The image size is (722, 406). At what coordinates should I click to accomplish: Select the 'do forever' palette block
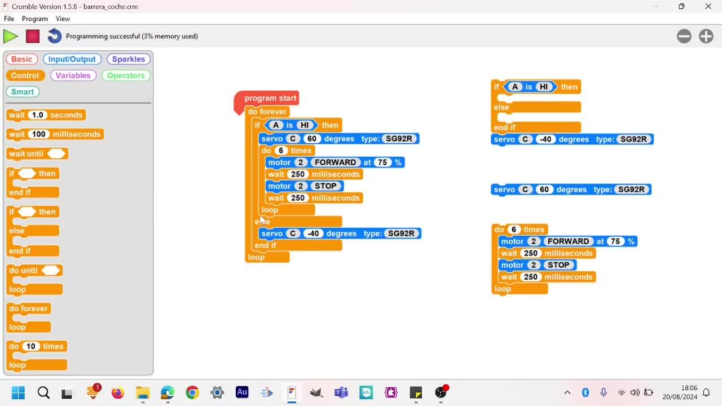[x=29, y=317]
